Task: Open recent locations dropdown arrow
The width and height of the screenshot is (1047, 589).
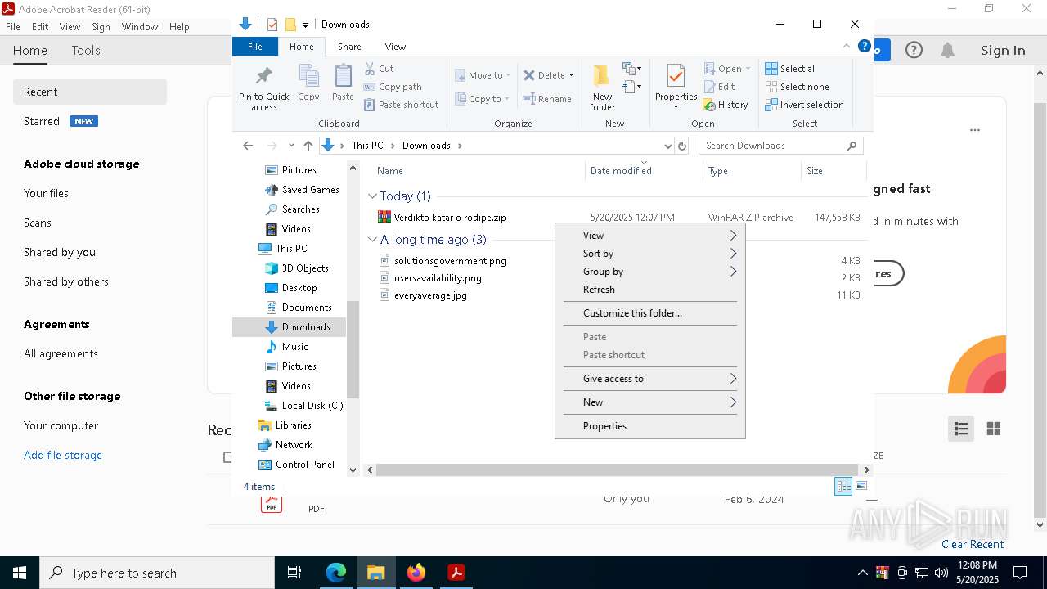Action: (290, 146)
